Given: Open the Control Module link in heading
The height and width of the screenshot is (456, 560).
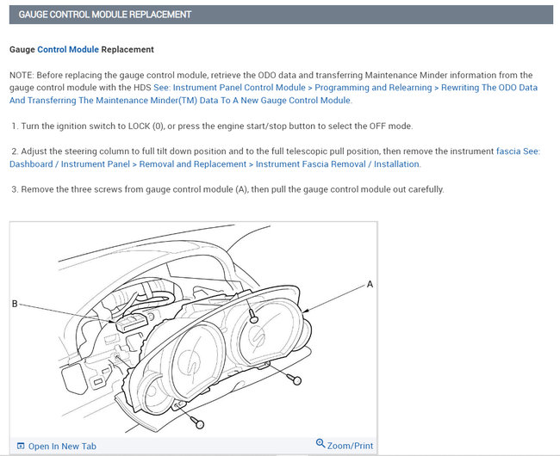Looking at the screenshot, I should 68,49.
